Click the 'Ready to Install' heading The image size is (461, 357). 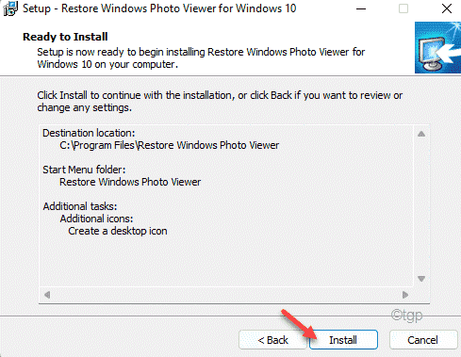tap(65, 37)
